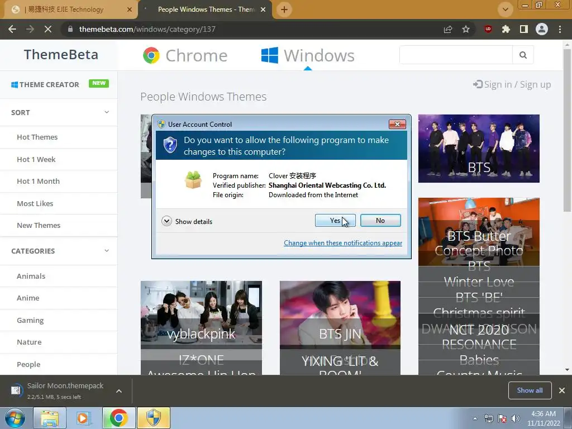Click Change when these notifications appear

click(343, 243)
